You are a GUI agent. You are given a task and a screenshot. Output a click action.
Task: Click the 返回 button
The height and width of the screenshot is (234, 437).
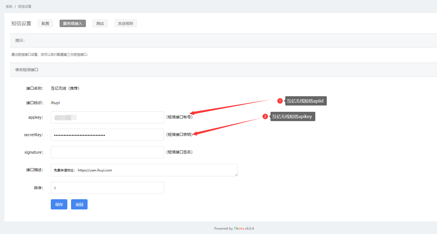[x=79, y=204]
